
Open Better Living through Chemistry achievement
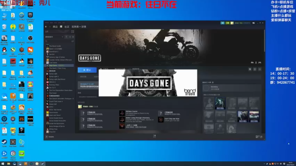[x=137, y=119]
